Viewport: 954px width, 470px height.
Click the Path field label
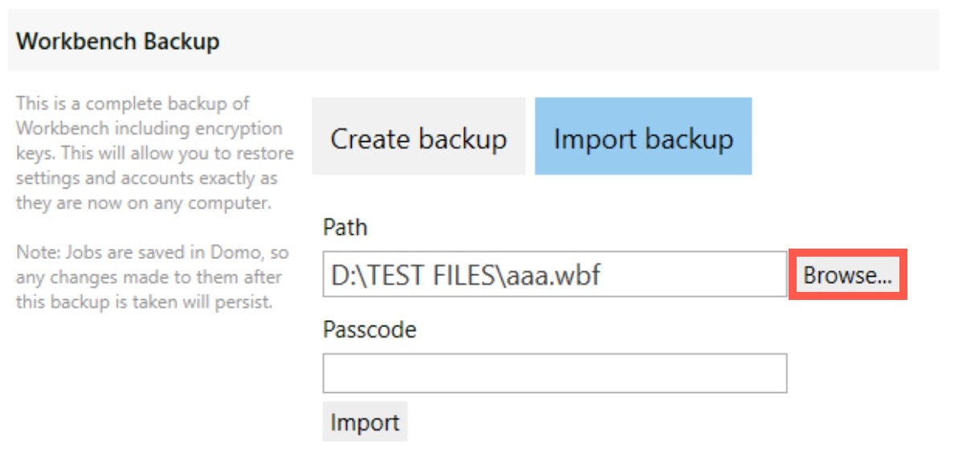(344, 227)
